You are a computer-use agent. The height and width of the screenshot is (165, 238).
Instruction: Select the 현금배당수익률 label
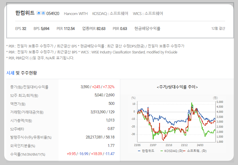pos(147,29)
